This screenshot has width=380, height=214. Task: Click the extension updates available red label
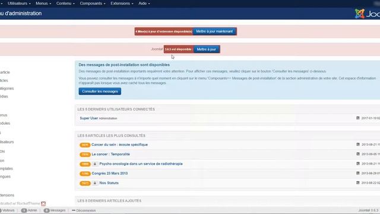[164, 32]
